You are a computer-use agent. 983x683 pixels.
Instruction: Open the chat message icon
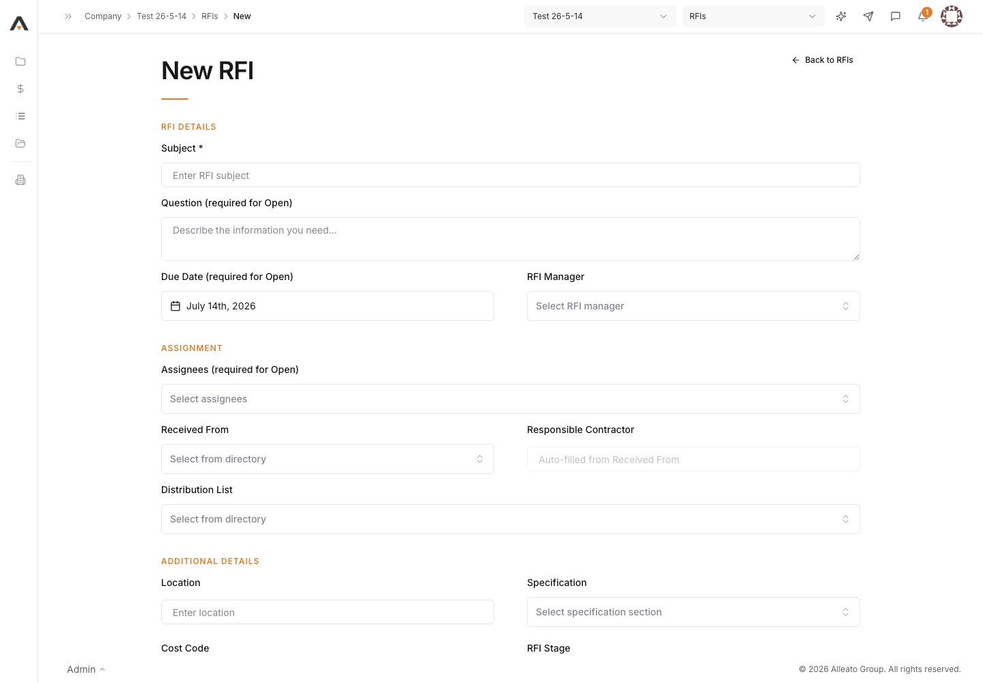tap(896, 16)
